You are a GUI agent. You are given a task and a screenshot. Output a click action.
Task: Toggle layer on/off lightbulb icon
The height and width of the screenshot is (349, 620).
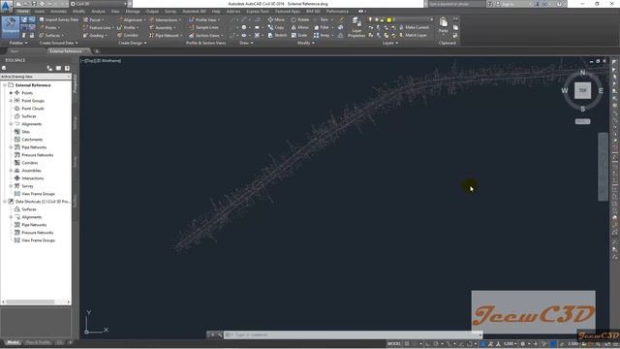370,19
